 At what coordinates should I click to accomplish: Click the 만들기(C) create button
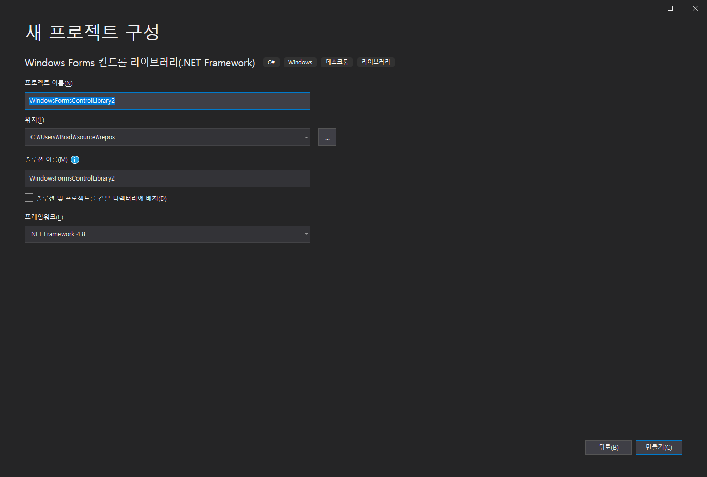[x=659, y=448]
